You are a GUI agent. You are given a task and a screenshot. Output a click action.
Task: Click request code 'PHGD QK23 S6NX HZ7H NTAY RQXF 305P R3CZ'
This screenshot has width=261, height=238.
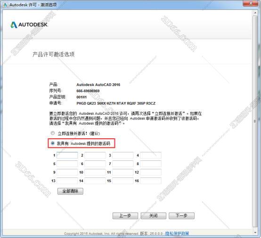coord(116,103)
